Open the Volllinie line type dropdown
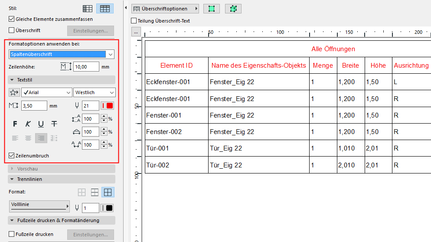Screen dimensions: 431x242 (x=39, y=206)
